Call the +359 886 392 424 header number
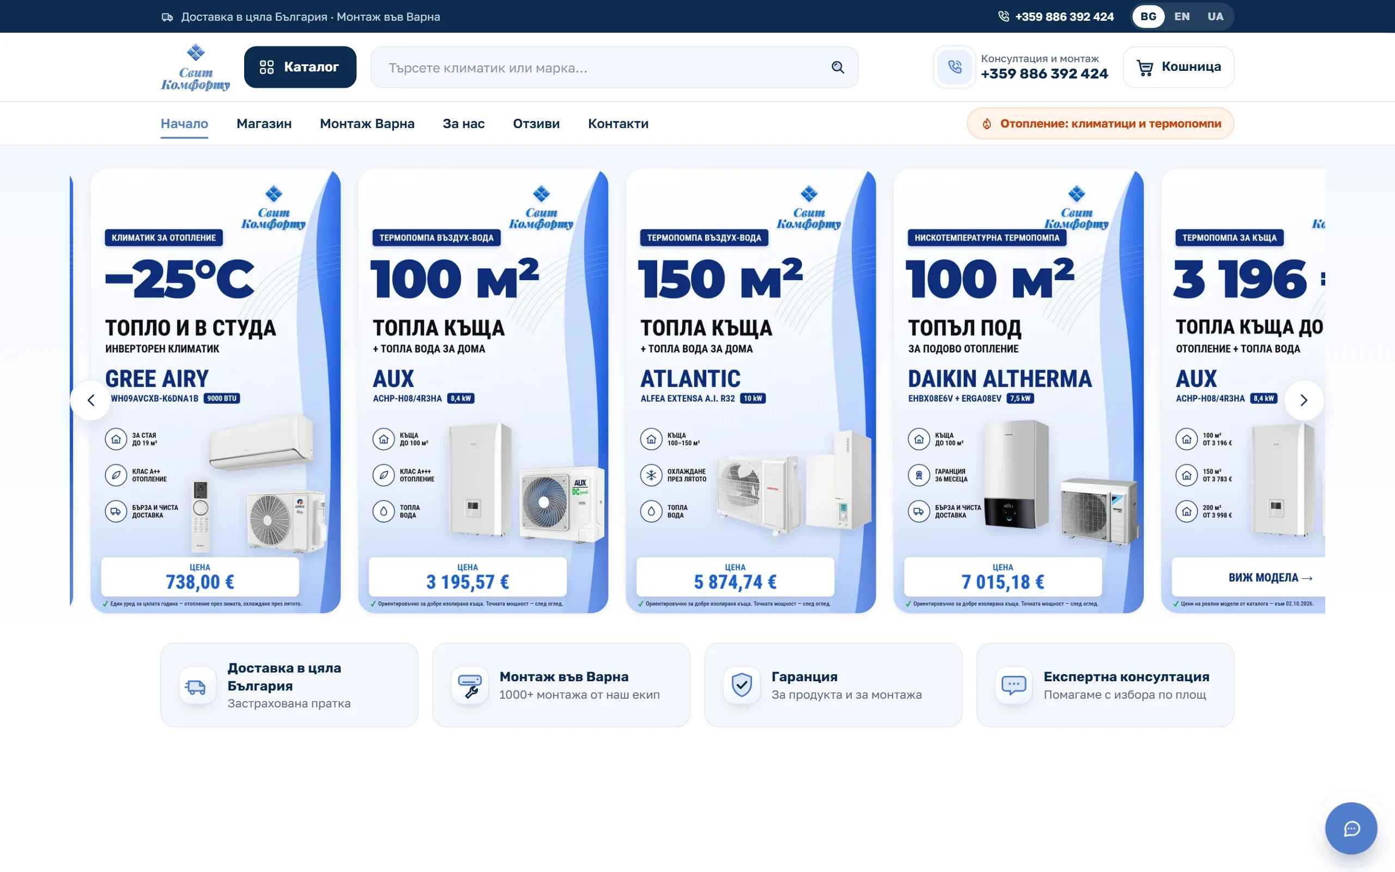Screen dimensions: 1395x872 click(x=1044, y=74)
